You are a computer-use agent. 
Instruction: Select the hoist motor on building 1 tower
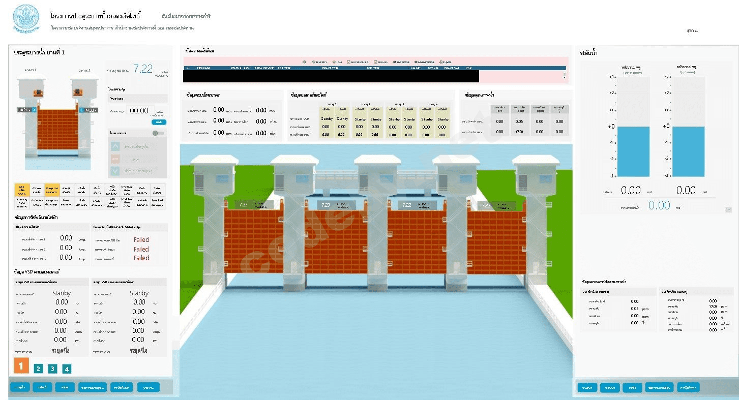[x=37, y=93]
